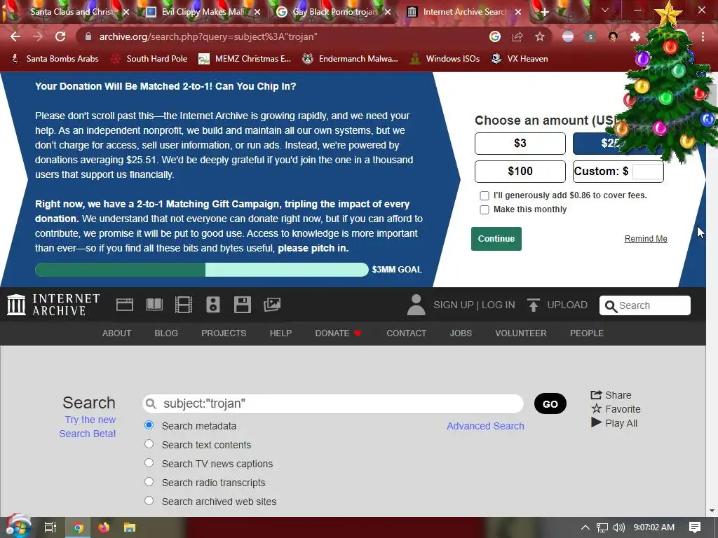Expand the tab search chevron in title bar
Viewport: 718px width, 538px height.
click(605, 10)
